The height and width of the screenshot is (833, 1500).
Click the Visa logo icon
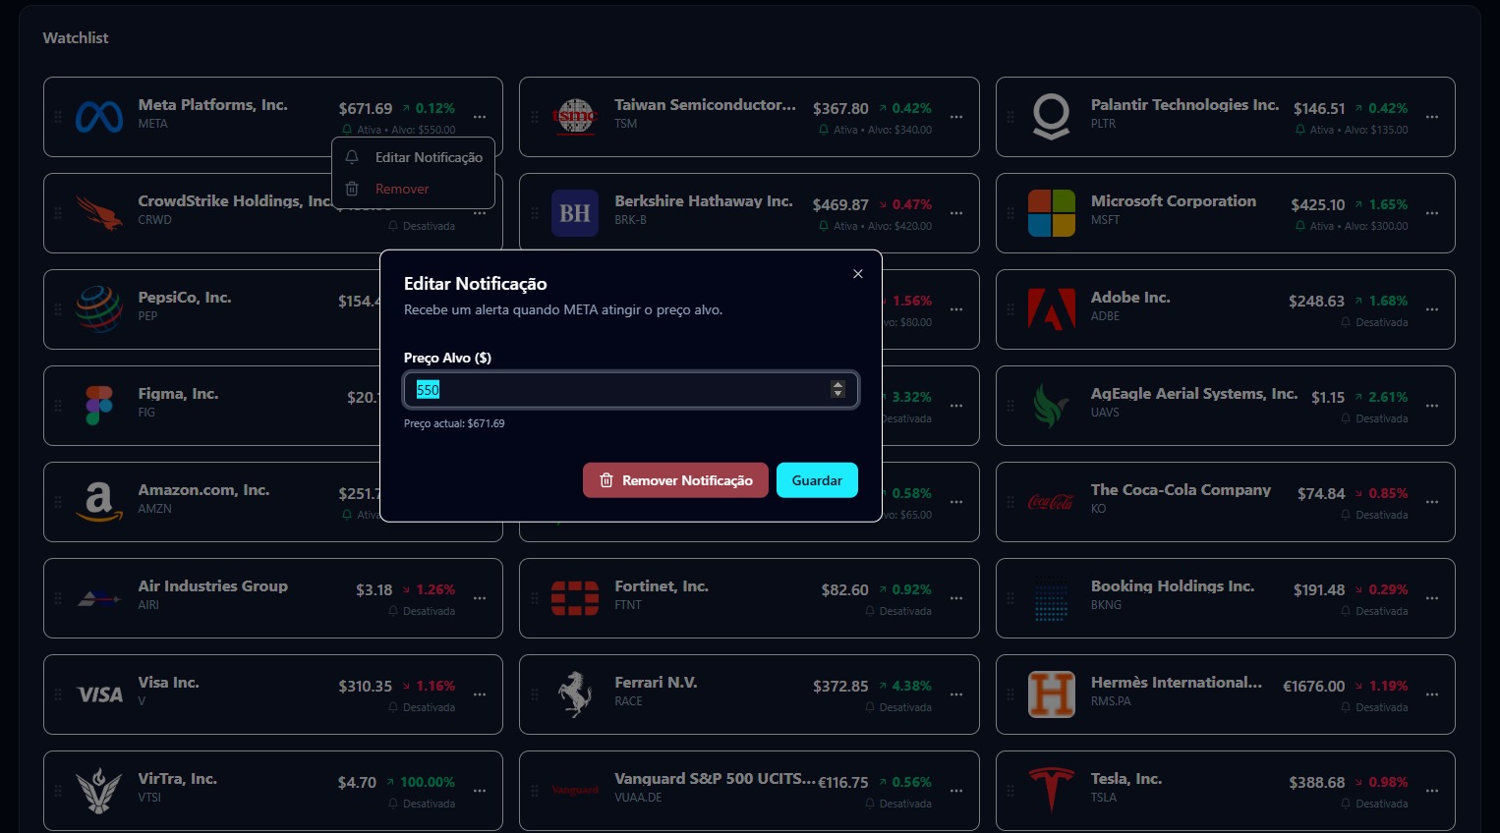[x=99, y=694]
